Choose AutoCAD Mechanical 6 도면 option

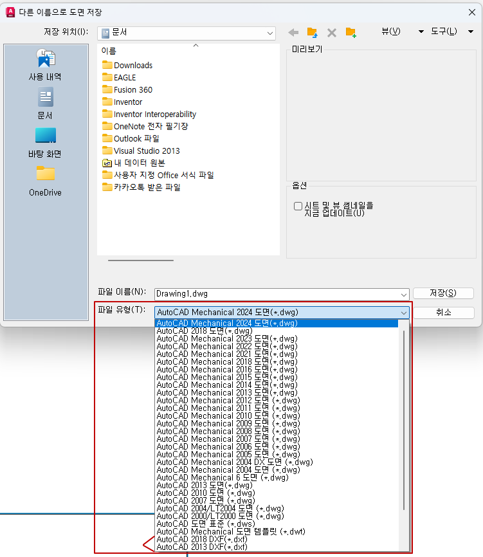tap(277, 478)
